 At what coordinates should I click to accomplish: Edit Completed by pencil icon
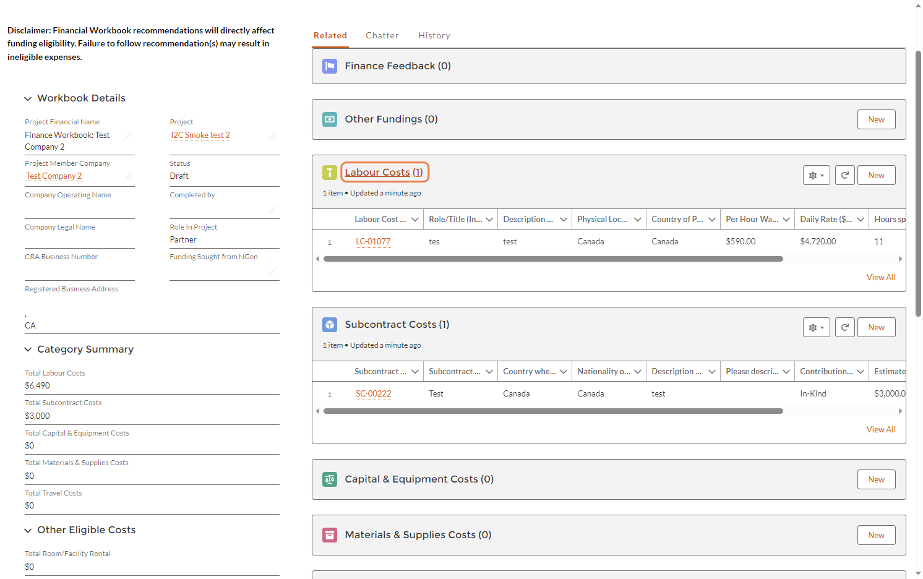tap(272, 210)
